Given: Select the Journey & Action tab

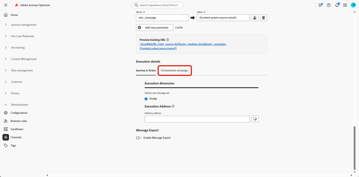Looking at the screenshot, I should pyautogui.click(x=146, y=71).
